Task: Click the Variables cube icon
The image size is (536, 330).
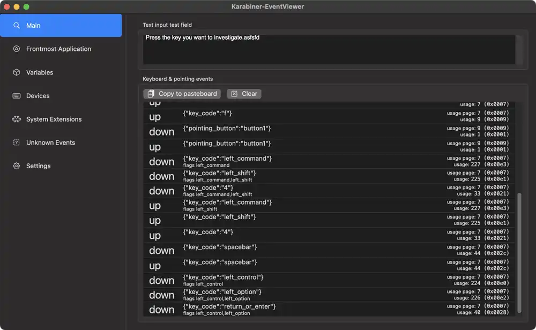Action: [17, 72]
